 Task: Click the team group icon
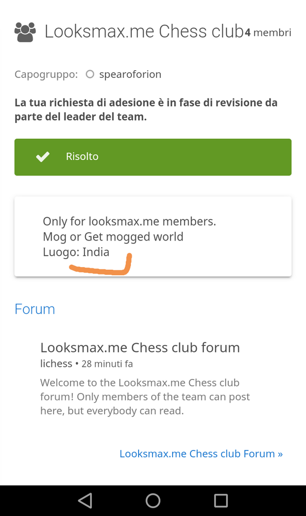click(25, 32)
